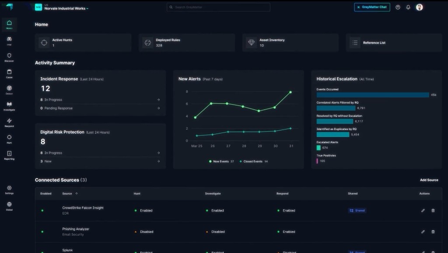Open the Intel binoculars section
Screen dimensions: 448x253
[x=9, y=41]
